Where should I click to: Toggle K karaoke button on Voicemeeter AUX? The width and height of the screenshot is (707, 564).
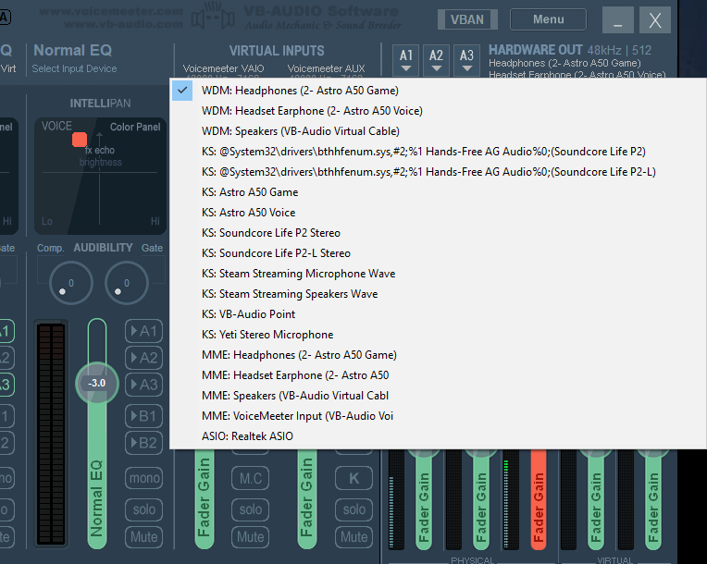[353, 478]
